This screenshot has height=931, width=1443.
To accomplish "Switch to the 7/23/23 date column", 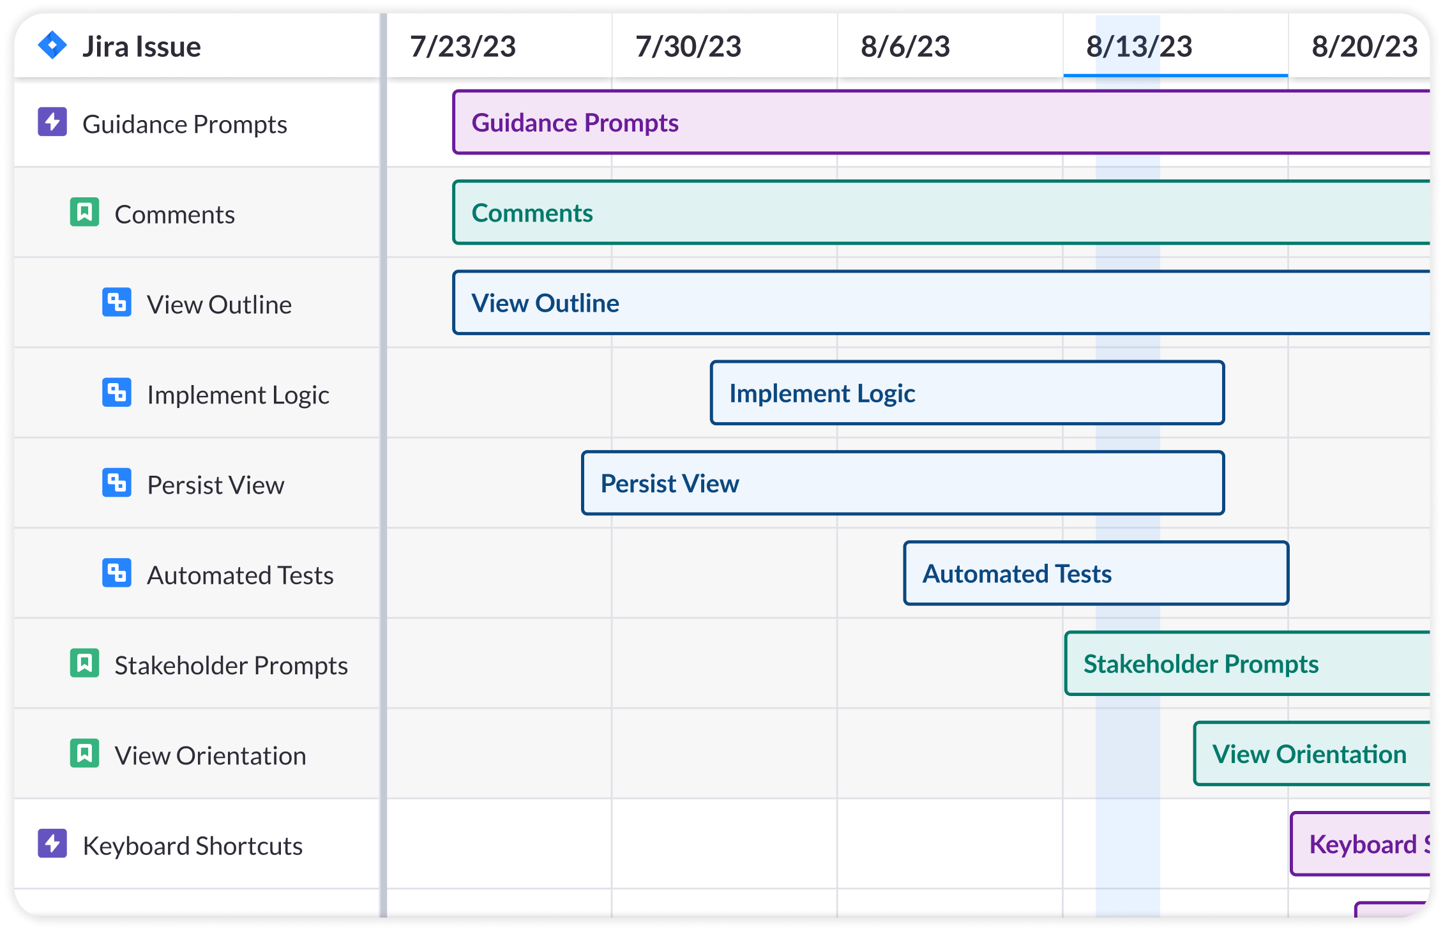I will [464, 45].
